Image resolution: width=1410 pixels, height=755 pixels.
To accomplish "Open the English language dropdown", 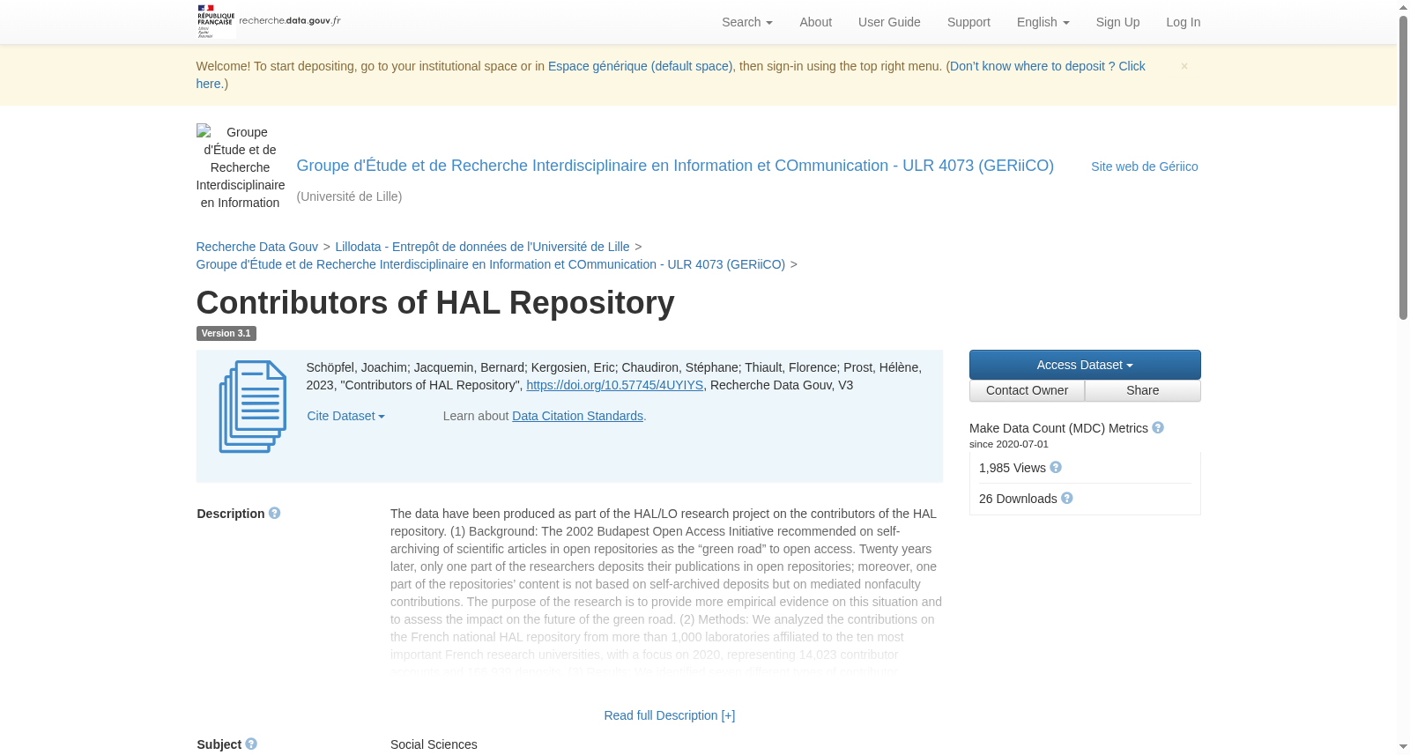I will click(1043, 22).
